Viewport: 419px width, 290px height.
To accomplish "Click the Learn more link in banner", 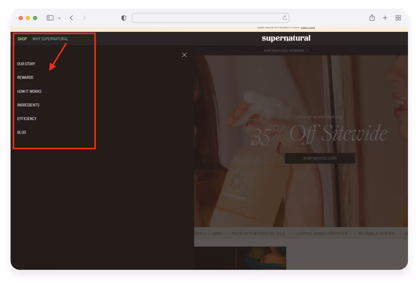I will click(x=308, y=28).
